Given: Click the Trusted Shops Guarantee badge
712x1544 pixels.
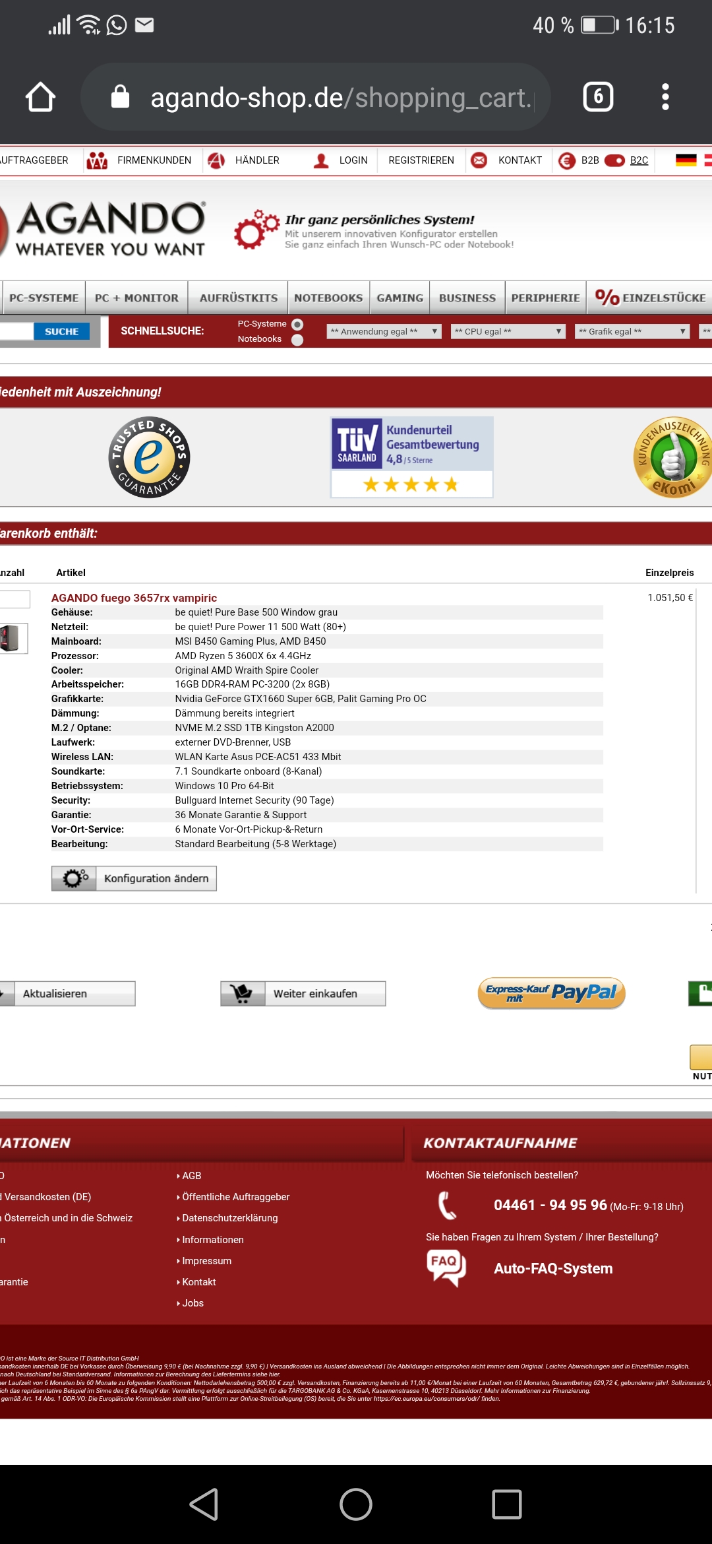Looking at the screenshot, I should point(149,457).
